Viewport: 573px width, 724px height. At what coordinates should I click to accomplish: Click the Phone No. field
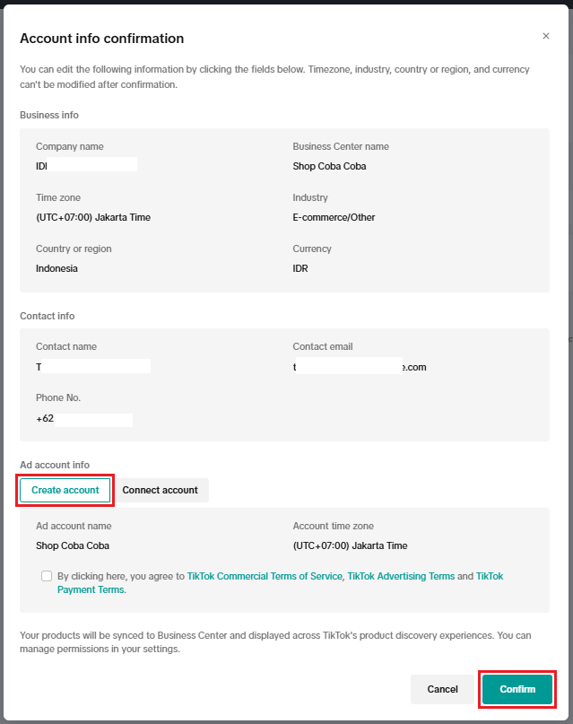[x=84, y=419]
